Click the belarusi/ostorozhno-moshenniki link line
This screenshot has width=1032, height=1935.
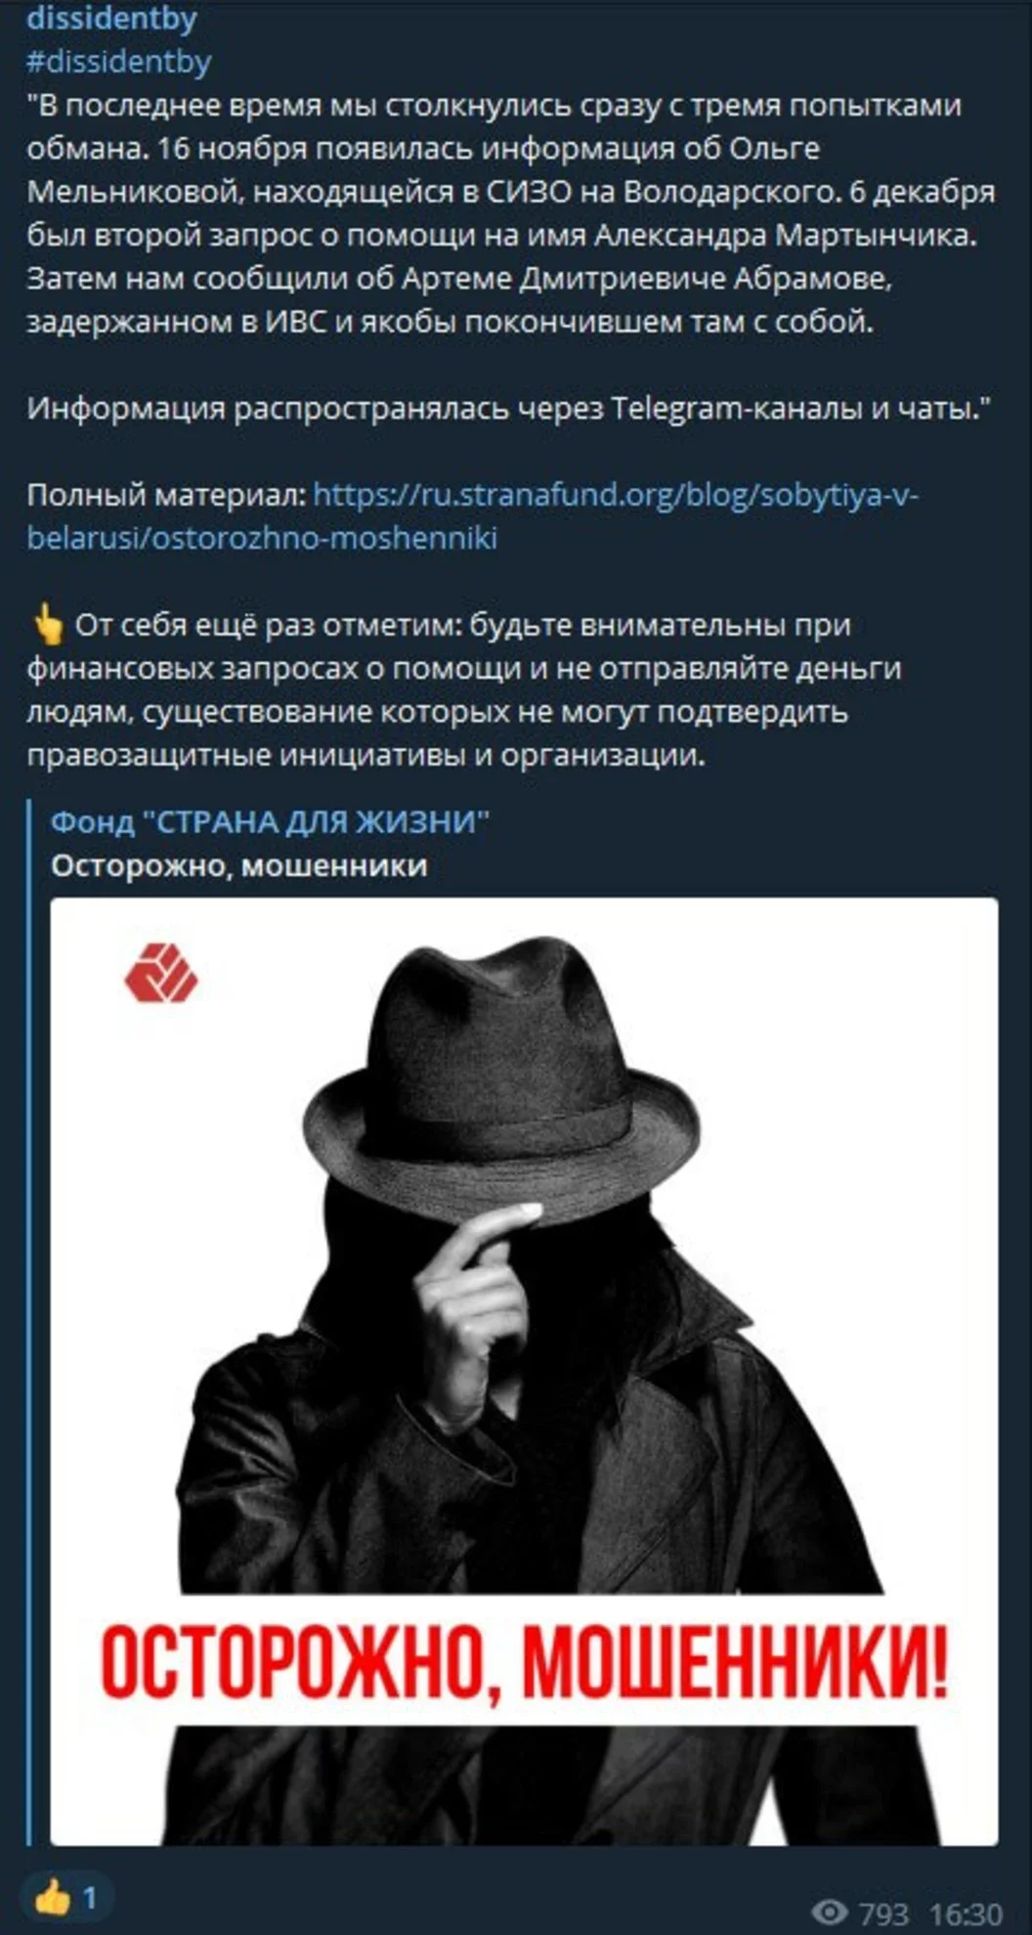tap(262, 538)
